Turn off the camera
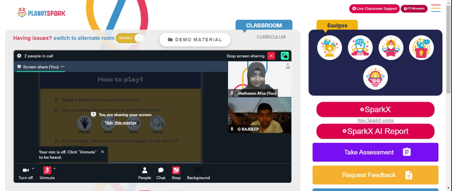Image resolution: width=452 pixels, height=191 pixels. 26,173
